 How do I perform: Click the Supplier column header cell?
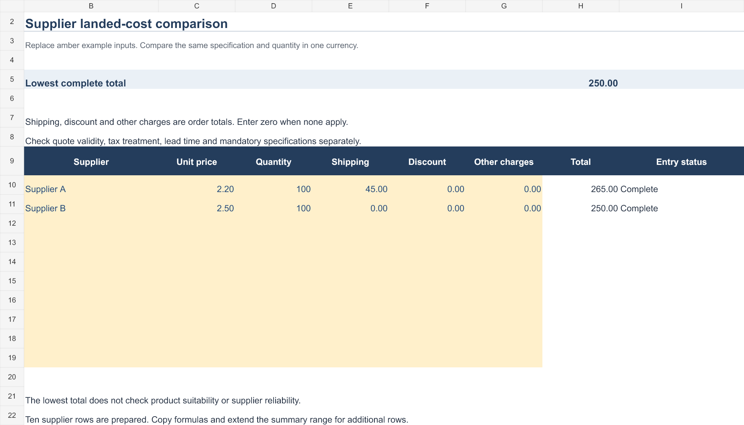tap(91, 161)
